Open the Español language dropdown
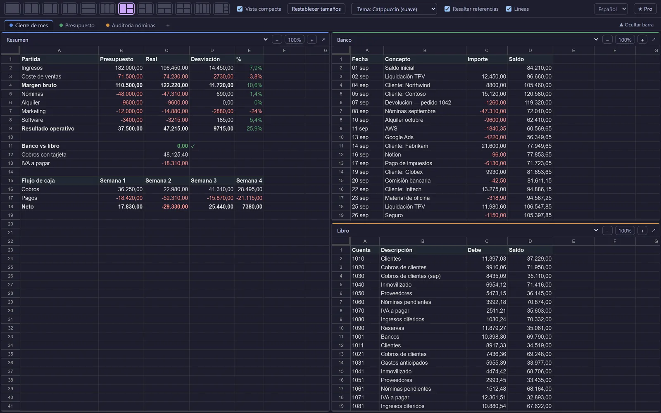Image resolution: width=661 pixels, height=413 pixels. [x=611, y=9]
